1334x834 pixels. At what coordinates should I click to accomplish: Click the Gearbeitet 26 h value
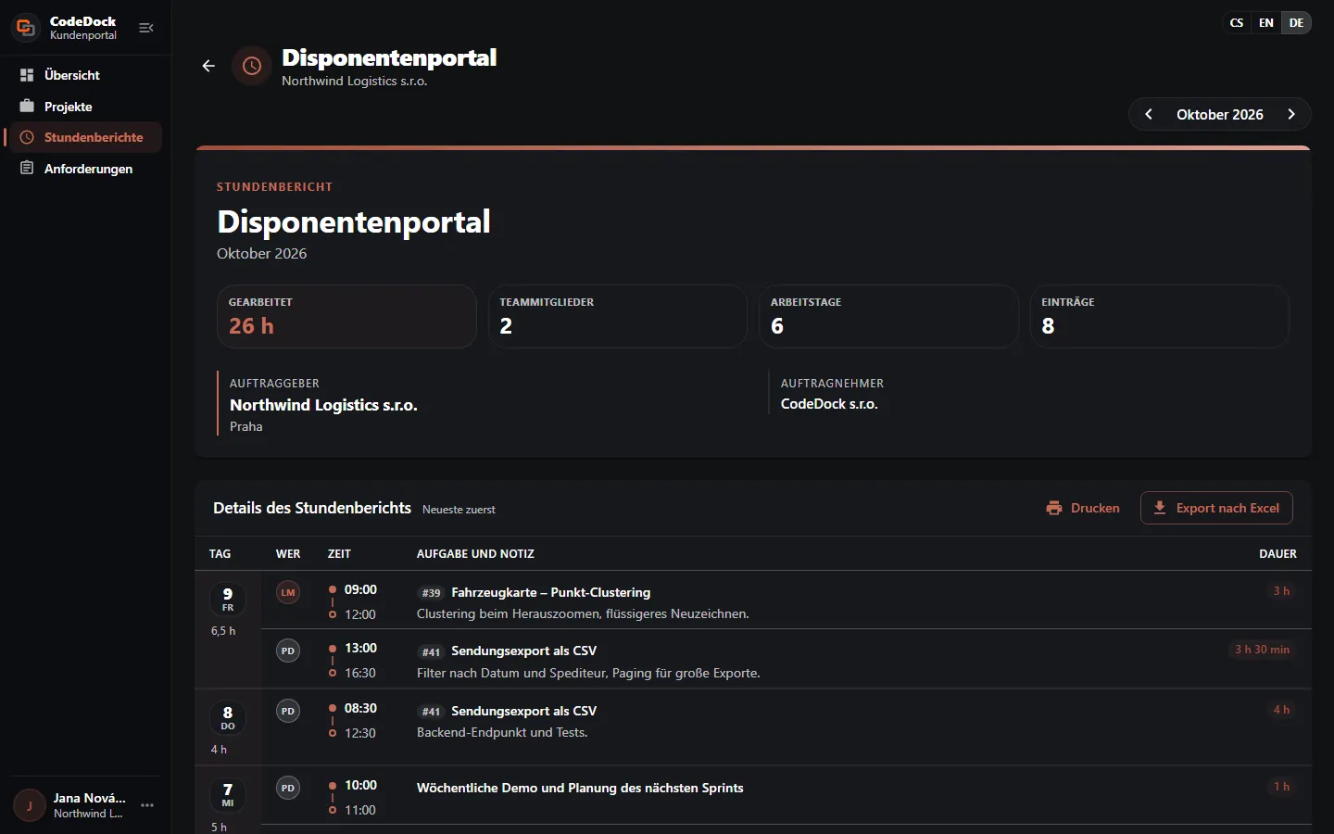click(251, 326)
